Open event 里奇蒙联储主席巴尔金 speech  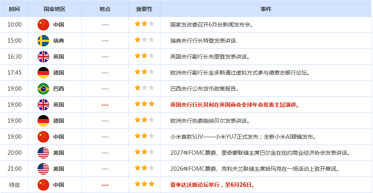(x=261, y=152)
